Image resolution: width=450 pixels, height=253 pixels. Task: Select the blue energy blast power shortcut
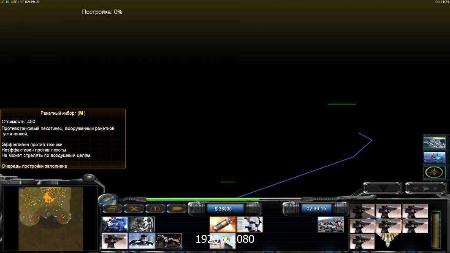point(434,158)
